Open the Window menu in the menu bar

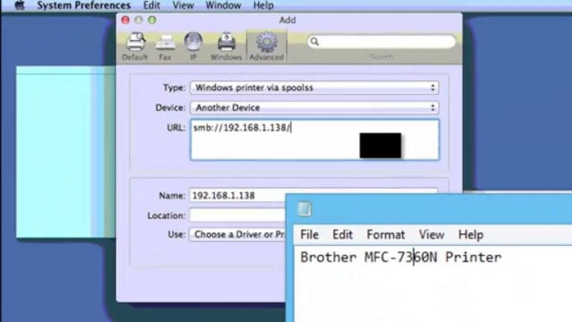223,5
